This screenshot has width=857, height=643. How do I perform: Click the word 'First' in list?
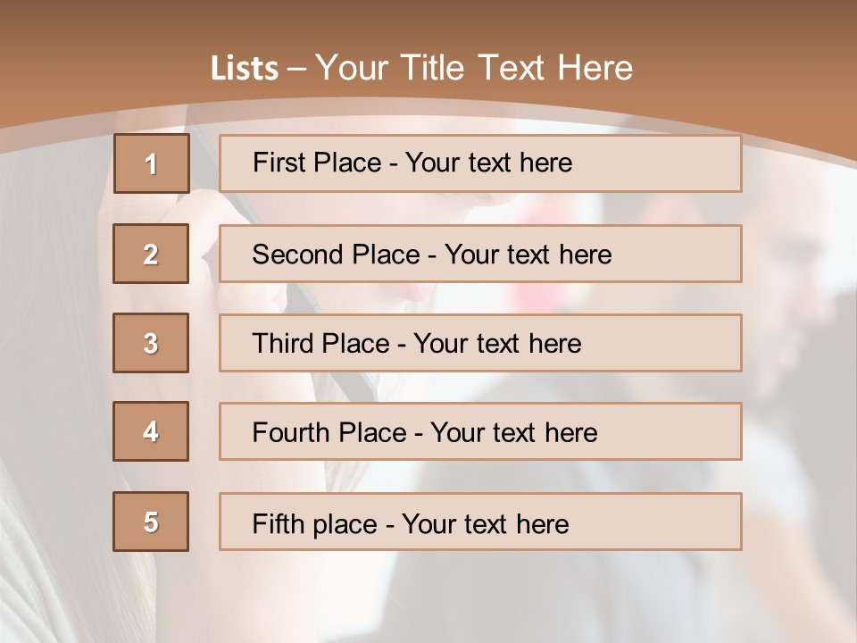tap(278, 163)
